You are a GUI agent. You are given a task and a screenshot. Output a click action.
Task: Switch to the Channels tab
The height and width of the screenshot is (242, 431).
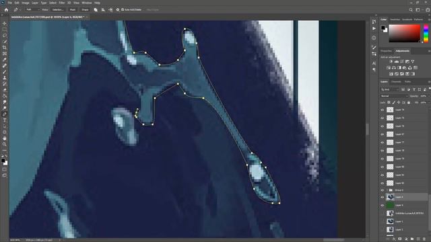click(396, 82)
